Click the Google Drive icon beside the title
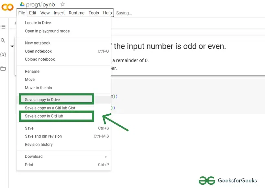Screen dimensions: 265x188 pyautogui.click(x=22, y=4)
